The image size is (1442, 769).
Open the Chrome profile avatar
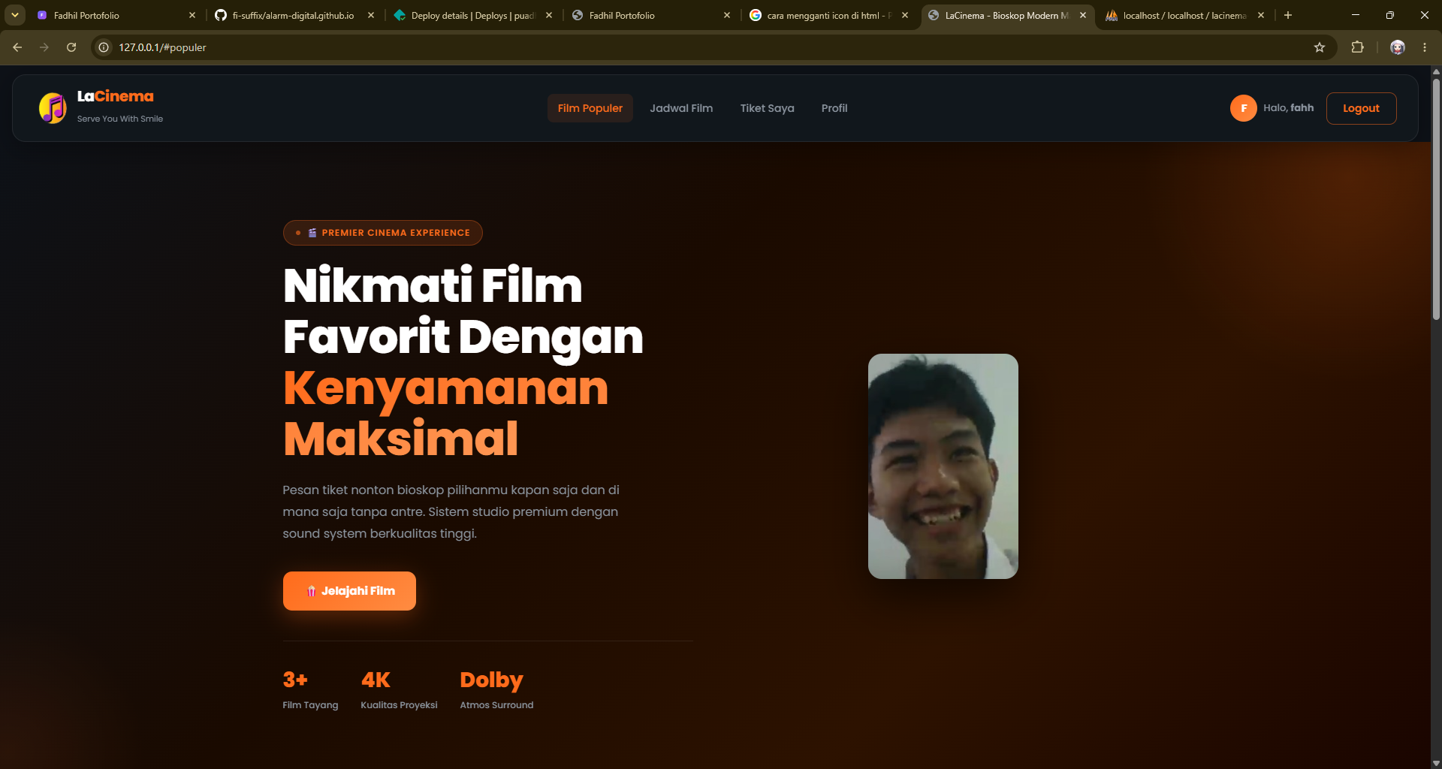(1398, 47)
